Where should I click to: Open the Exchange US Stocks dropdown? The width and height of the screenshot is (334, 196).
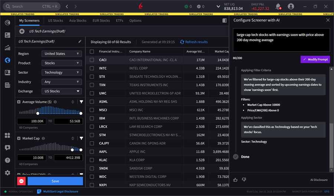62,91
